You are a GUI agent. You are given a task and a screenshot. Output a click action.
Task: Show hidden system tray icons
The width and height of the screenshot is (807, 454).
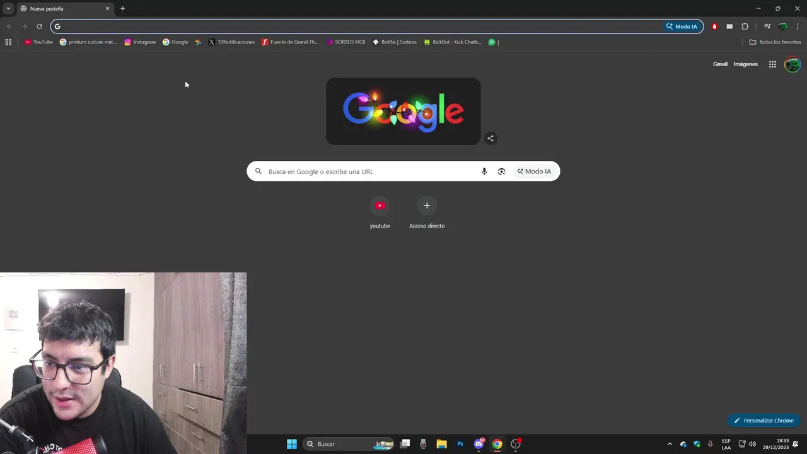tap(670, 445)
